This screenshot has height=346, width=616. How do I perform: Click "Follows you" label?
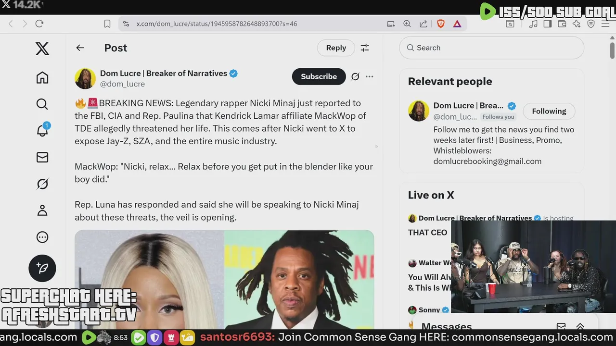tap(499, 117)
